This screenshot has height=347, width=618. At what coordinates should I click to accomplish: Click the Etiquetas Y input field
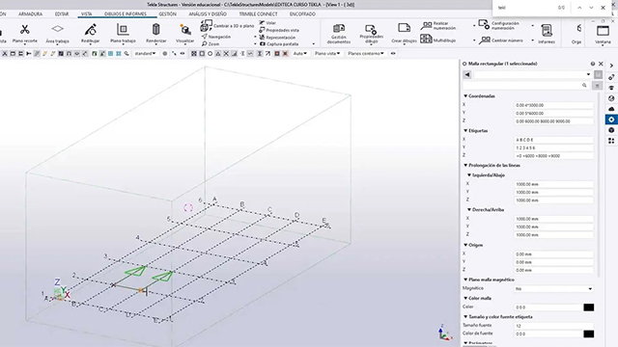(553, 147)
